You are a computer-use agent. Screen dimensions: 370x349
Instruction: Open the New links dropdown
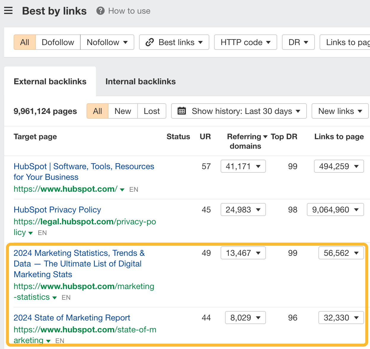click(x=340, y=111)
